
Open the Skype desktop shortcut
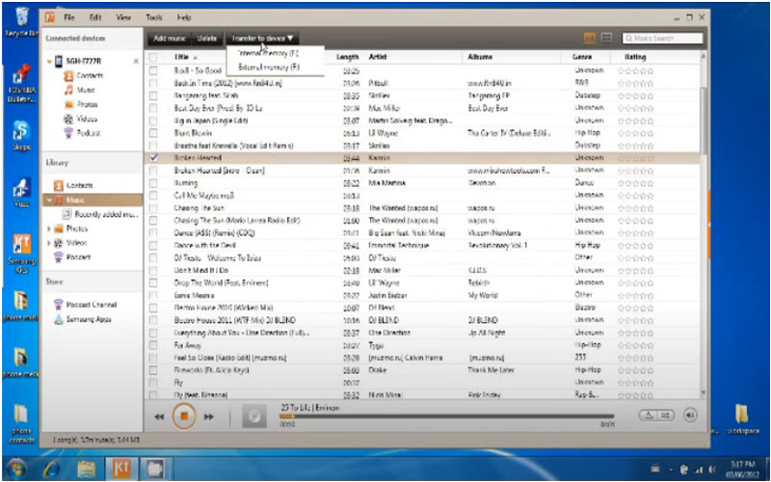pos(21,135)
